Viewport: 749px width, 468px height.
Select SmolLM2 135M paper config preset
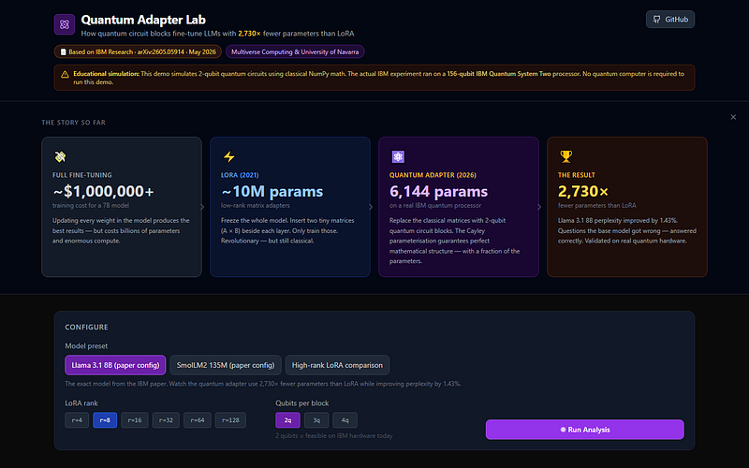(226, 365)
